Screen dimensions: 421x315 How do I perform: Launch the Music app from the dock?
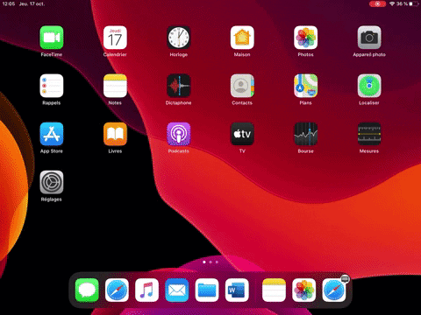click(146, 290)
